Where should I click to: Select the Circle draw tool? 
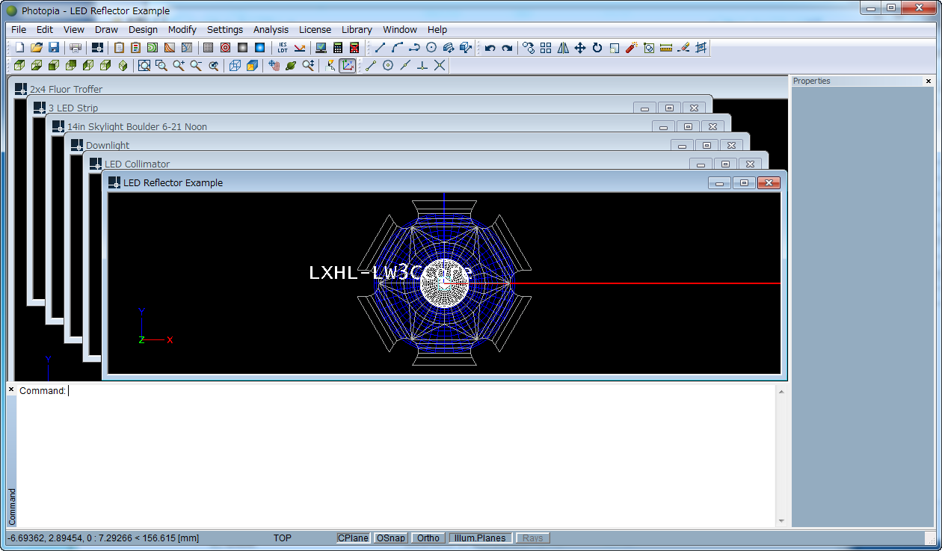431,48
